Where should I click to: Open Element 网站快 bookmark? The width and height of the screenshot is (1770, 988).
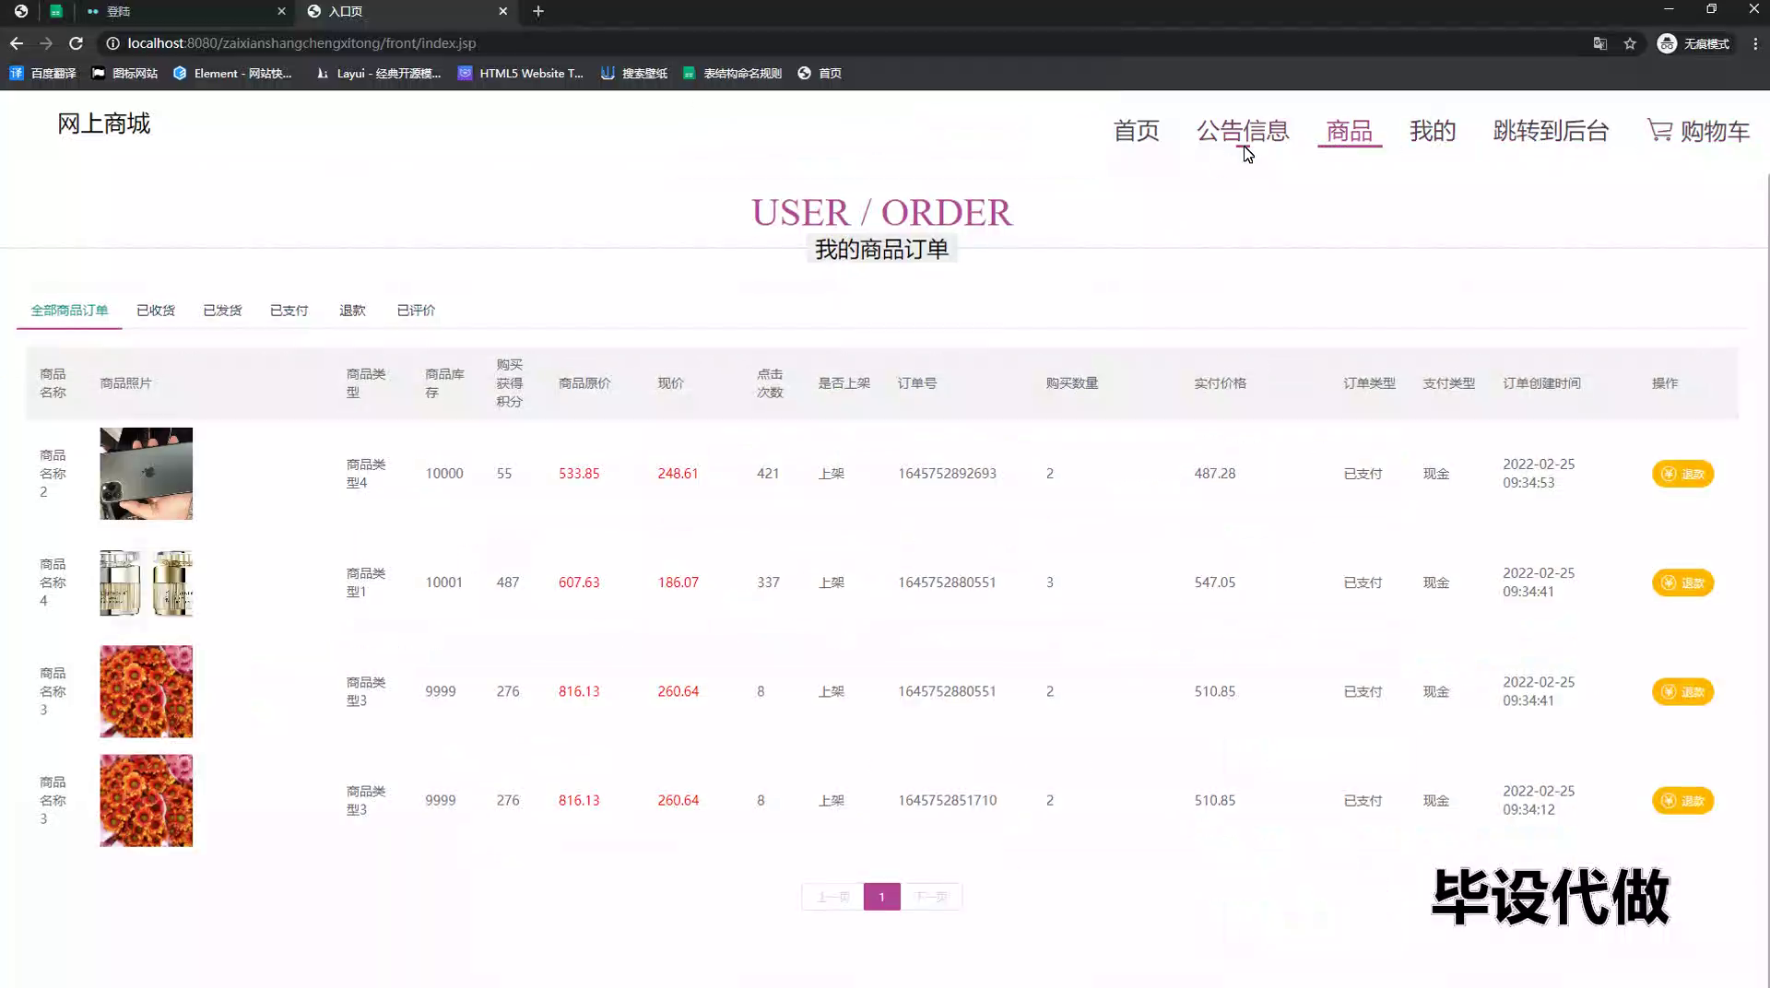232,73
